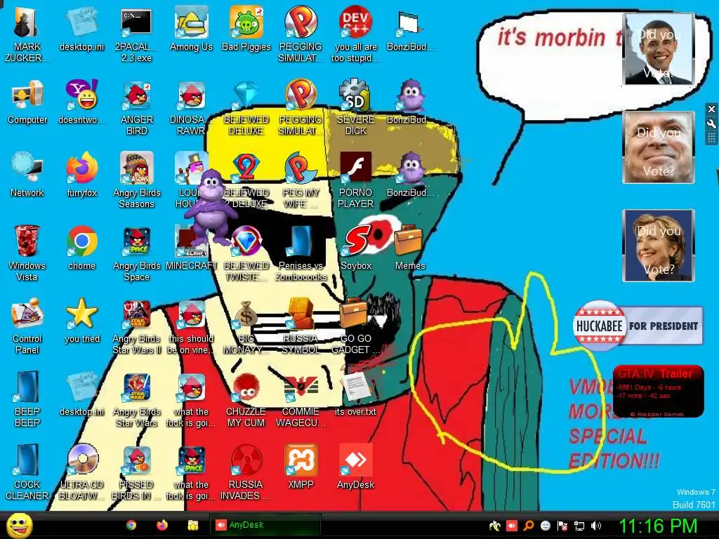Switch to the AnyDesk taskbar window
This screenshot has width=719, height=539.
(x=265, y=525)
